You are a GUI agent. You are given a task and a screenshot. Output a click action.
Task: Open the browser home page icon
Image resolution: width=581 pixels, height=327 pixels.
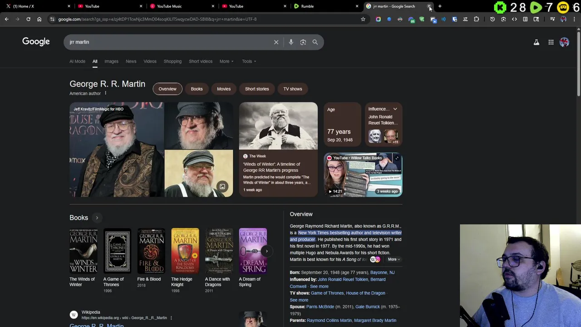pos(39,19)
